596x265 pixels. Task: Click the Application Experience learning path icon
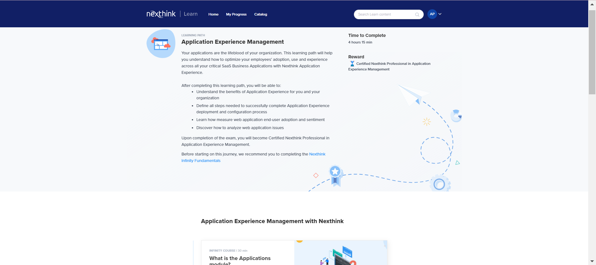161,44
